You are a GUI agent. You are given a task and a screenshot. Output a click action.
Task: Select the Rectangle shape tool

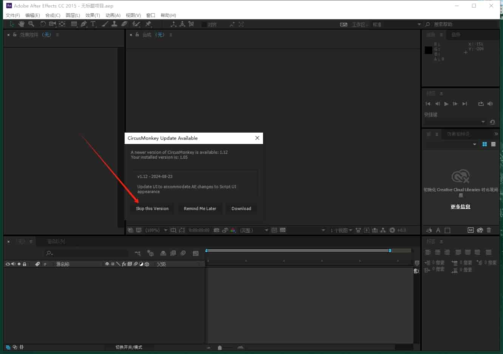[74, 24]
